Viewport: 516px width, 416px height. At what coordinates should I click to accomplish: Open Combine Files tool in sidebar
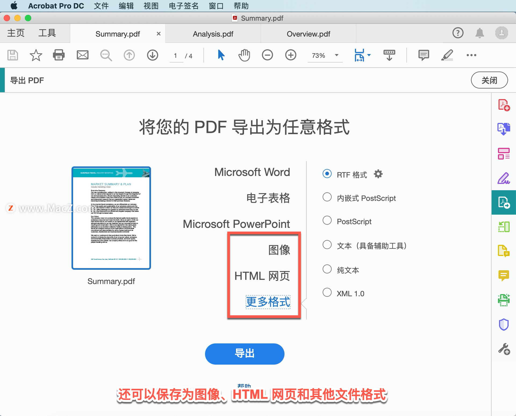click(504, 129)
